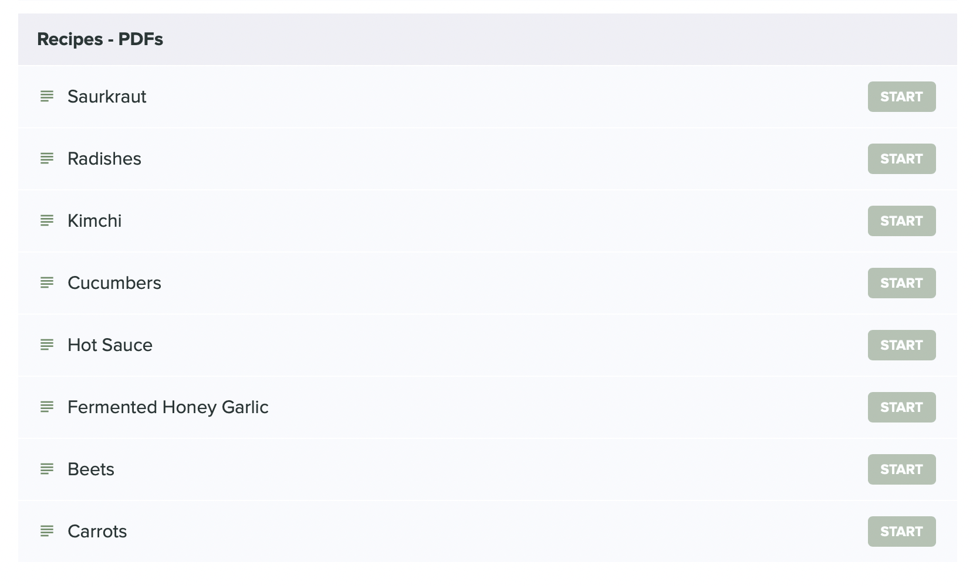Viewport: 973px width, 586px height.
Task: Click the document icon beside Carrots
Action: (x=47, y=531)
